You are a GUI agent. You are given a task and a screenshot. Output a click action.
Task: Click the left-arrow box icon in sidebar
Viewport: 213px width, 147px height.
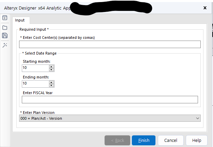click(5, 18)
